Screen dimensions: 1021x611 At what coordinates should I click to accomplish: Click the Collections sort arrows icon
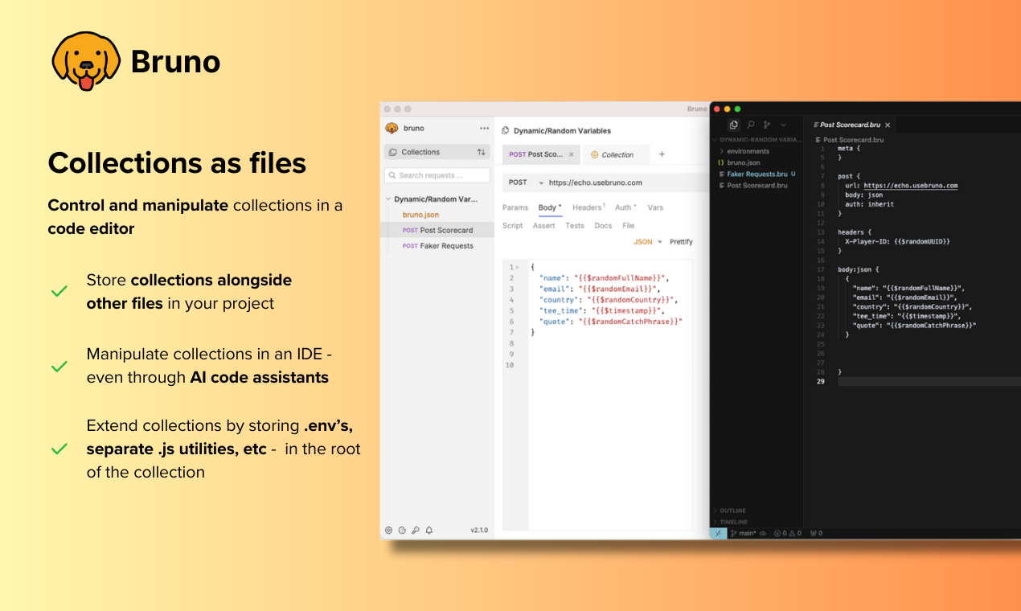point(482,152)
